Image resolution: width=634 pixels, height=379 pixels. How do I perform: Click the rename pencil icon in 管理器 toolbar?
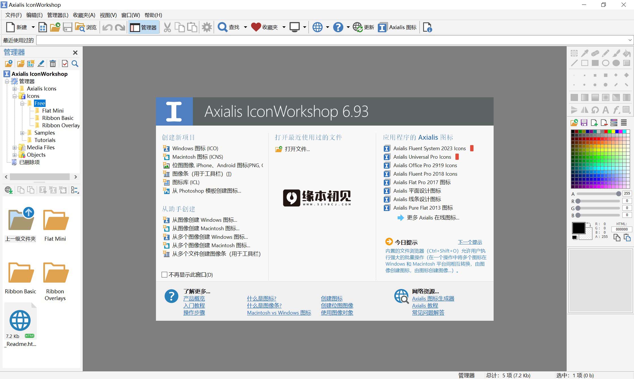pos(41,63)
